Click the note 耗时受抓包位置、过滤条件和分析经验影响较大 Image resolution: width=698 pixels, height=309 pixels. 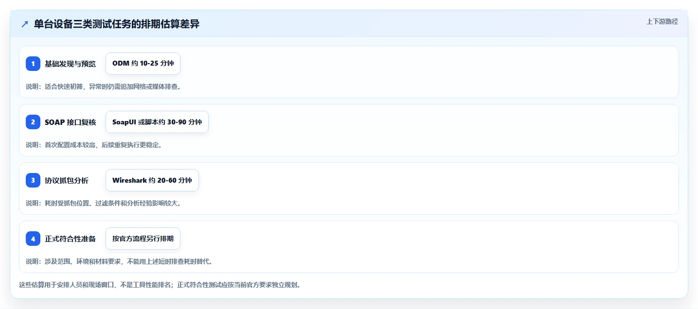(113, 203)
